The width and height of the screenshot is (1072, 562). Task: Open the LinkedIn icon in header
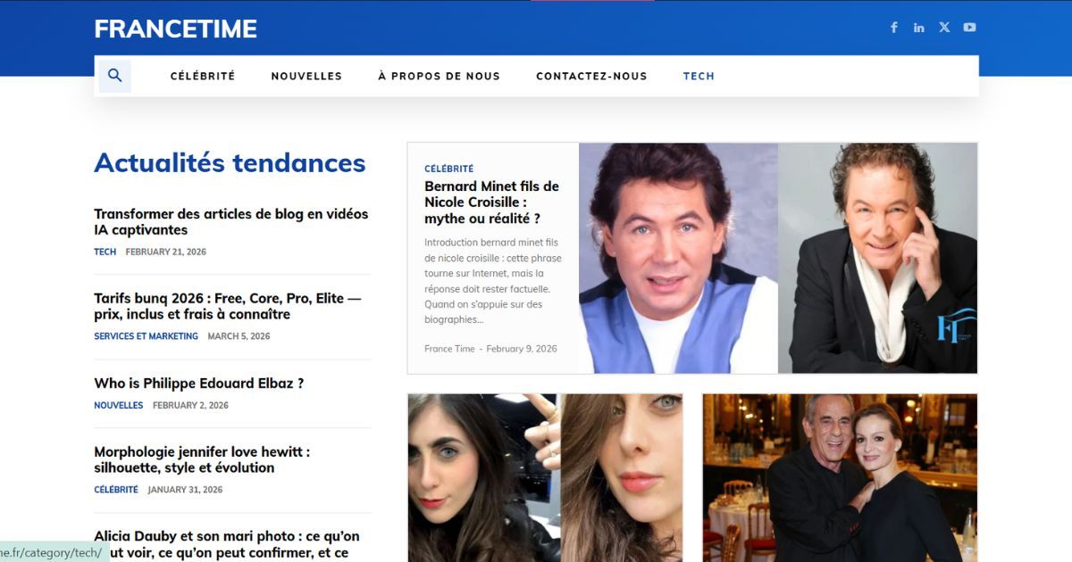(918, 28)
